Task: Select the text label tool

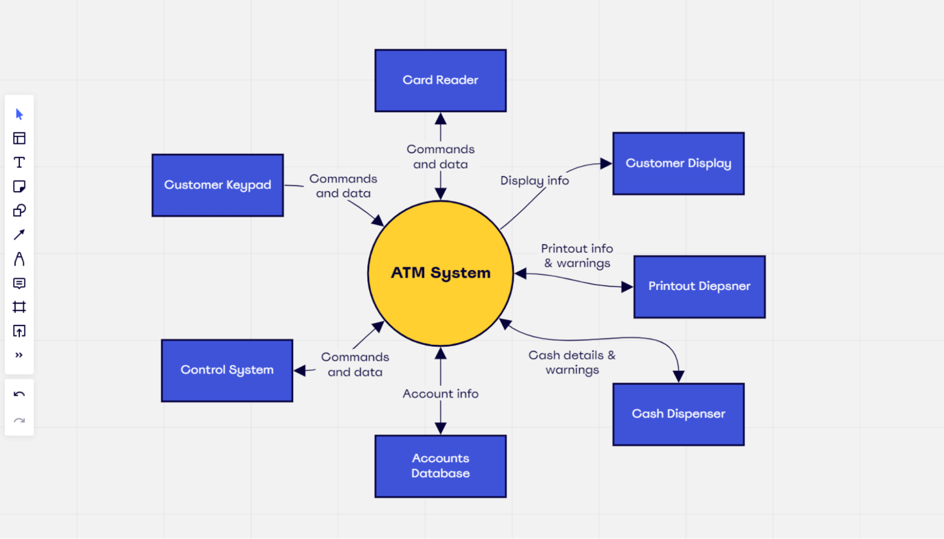Action: (x=19, y=162)
